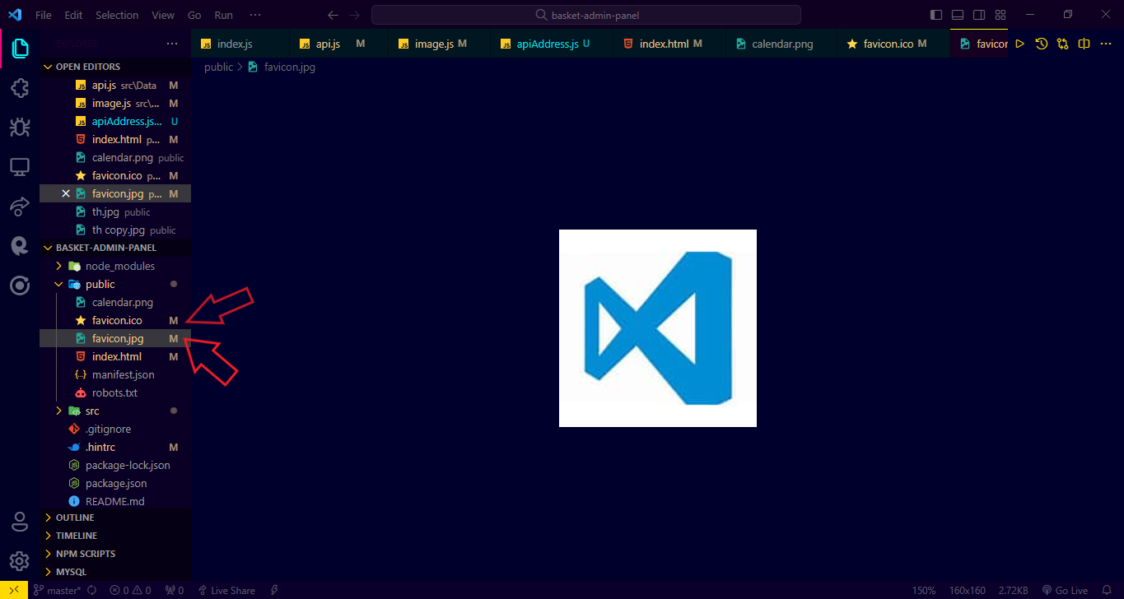Expand the MYSQL section
Screen dimensions: 1124x599
click(115, 572)
